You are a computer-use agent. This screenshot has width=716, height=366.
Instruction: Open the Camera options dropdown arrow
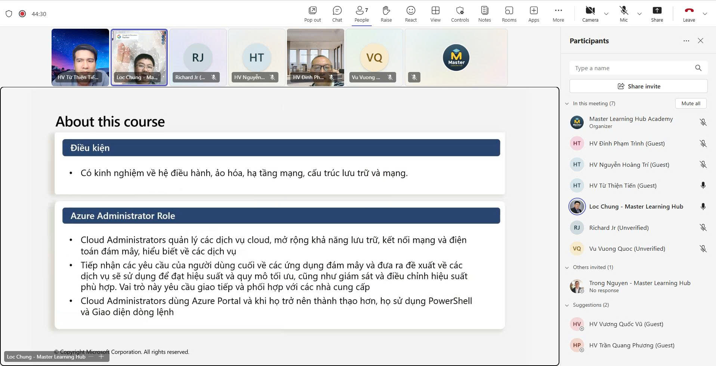coord(606,14)
